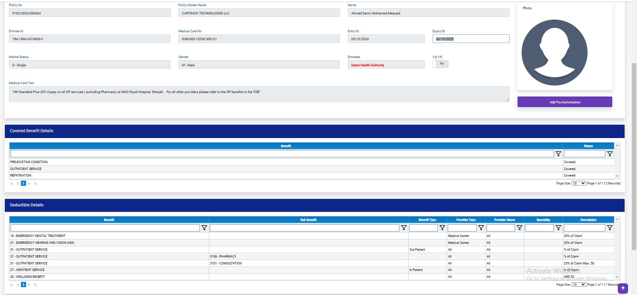Screen dimensions: 637x295
Task: Click the Status column filter icon
Action: point(610,154)
